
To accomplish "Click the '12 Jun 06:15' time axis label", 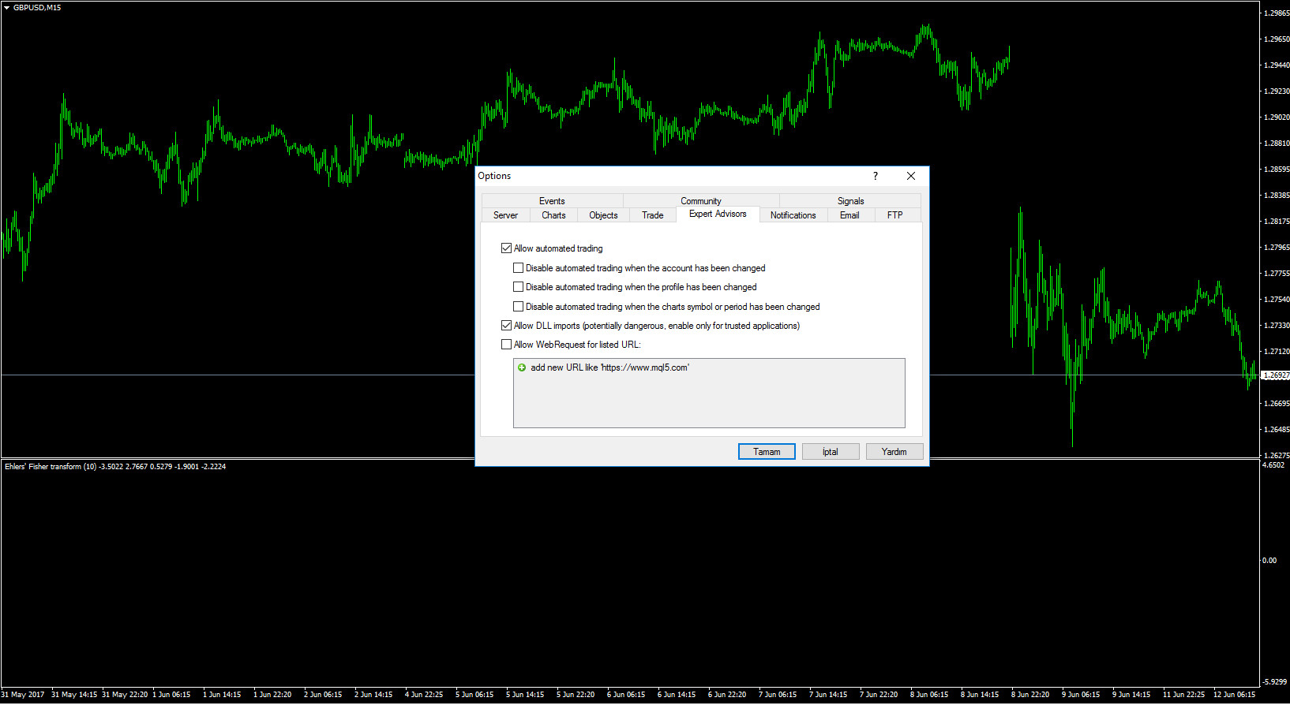I will [x=1234, y=695].
